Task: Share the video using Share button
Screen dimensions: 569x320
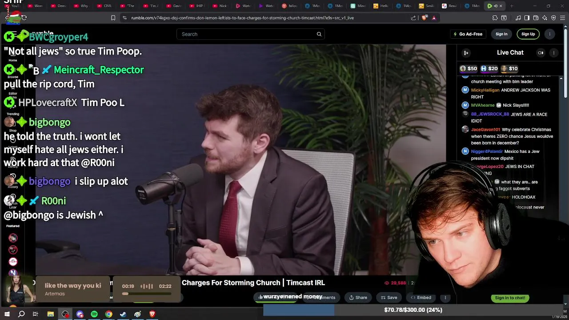Action: (x=358, y=297)
